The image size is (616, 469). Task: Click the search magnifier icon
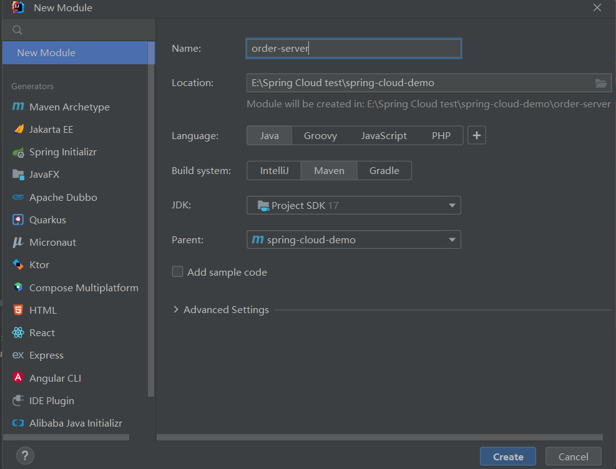[x=17, y=30]
